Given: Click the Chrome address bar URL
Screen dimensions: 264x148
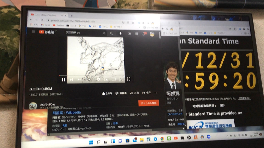Looking at the screenshot, I should coord(73,21).
